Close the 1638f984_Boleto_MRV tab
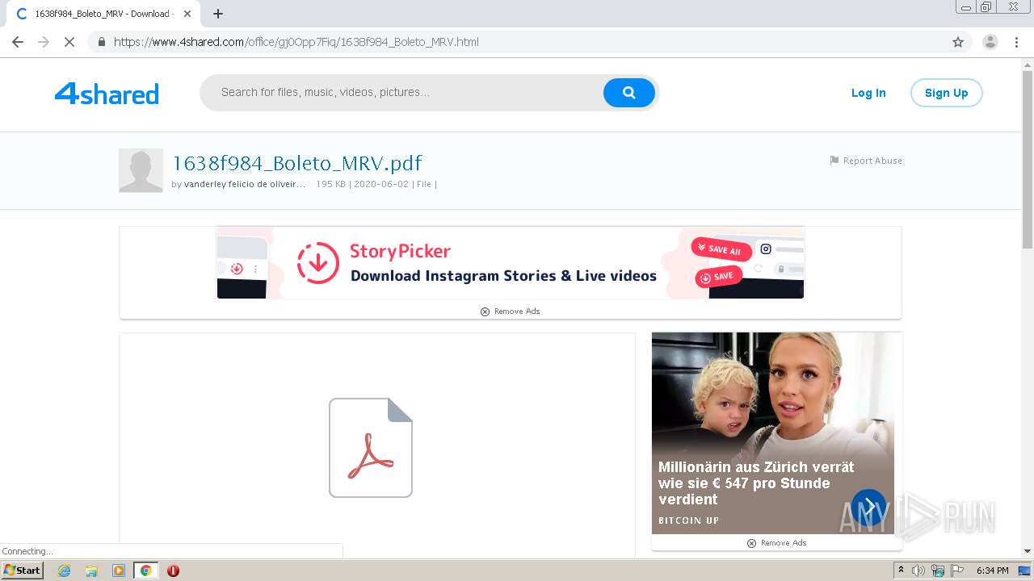 pyautogui.click(x=187, y=14)
